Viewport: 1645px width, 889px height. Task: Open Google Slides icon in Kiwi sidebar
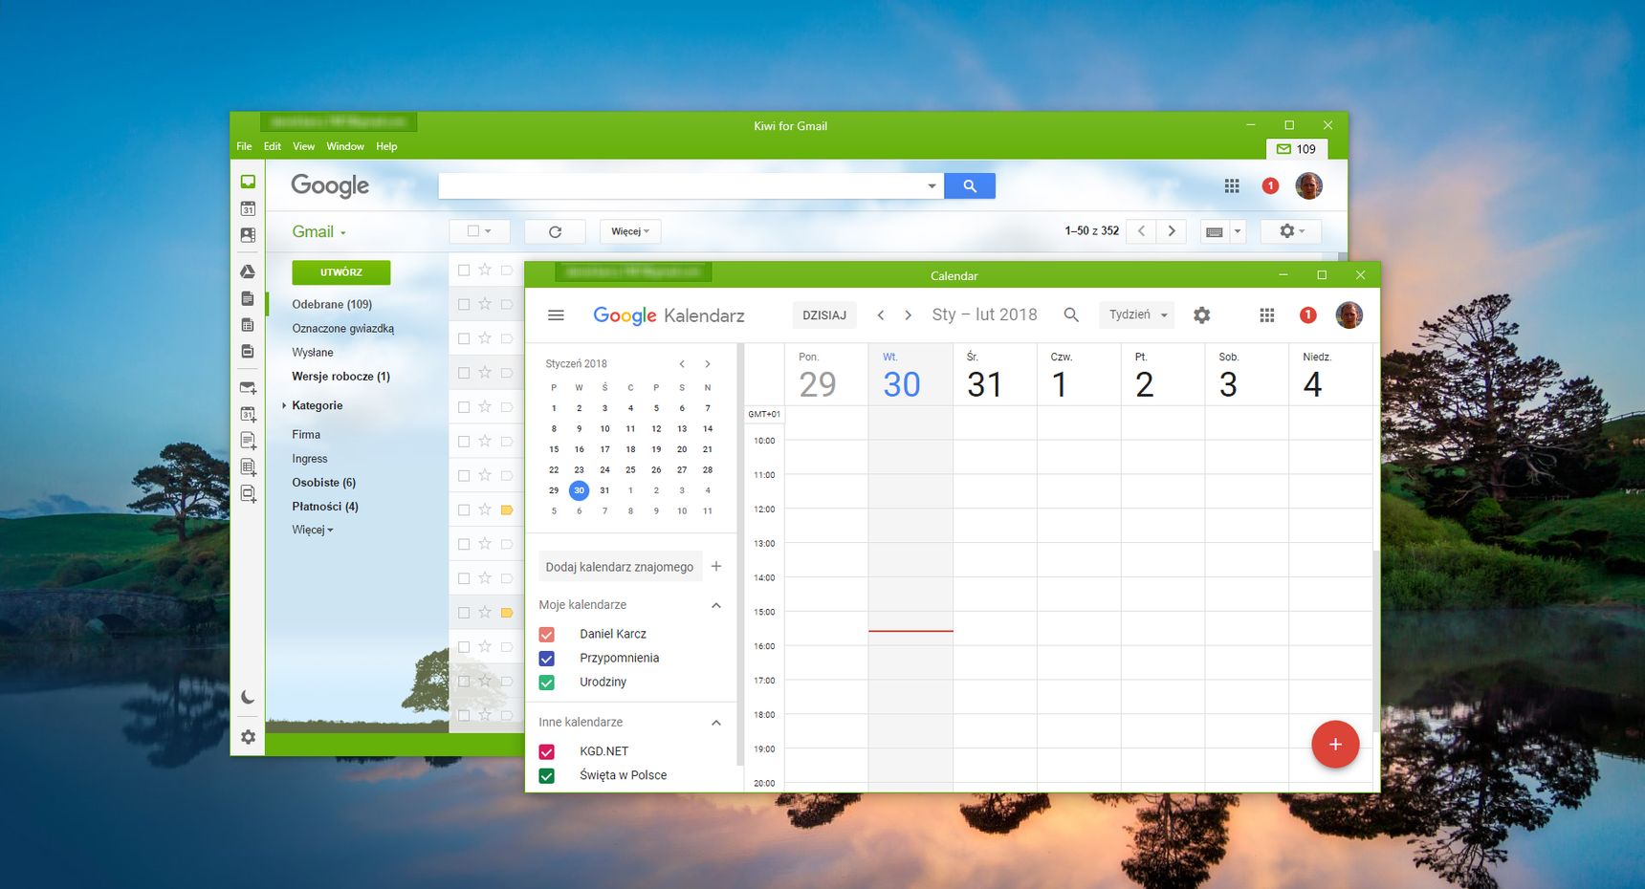[248, 351]
